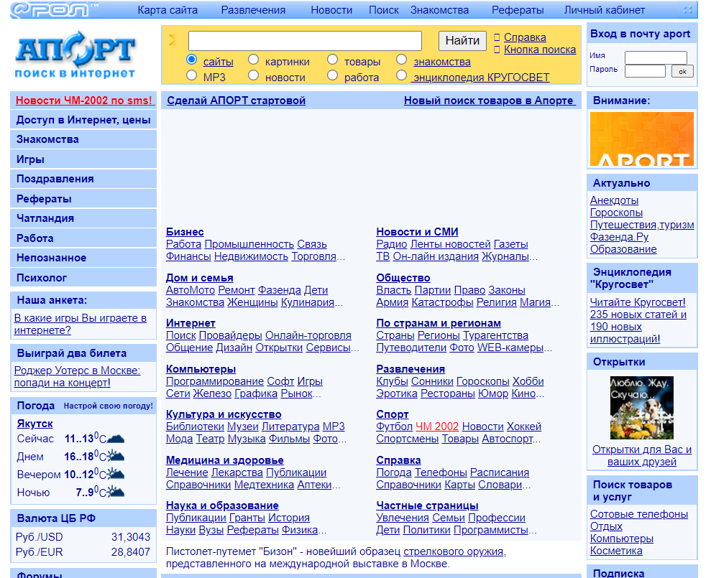Select the MP3 search radio button
711x578 pixels.
[x=192, y=75]
